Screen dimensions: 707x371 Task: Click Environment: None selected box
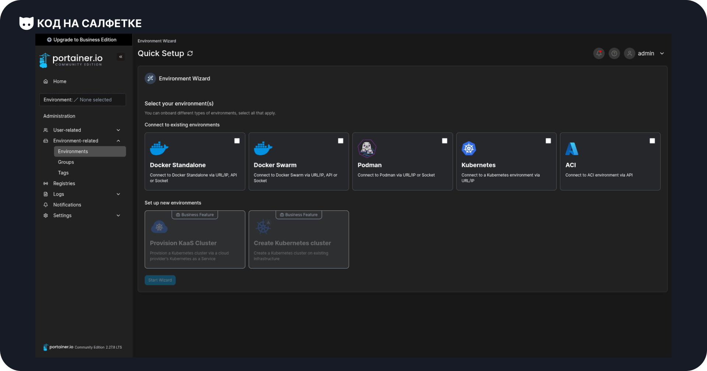coord(83,100)
